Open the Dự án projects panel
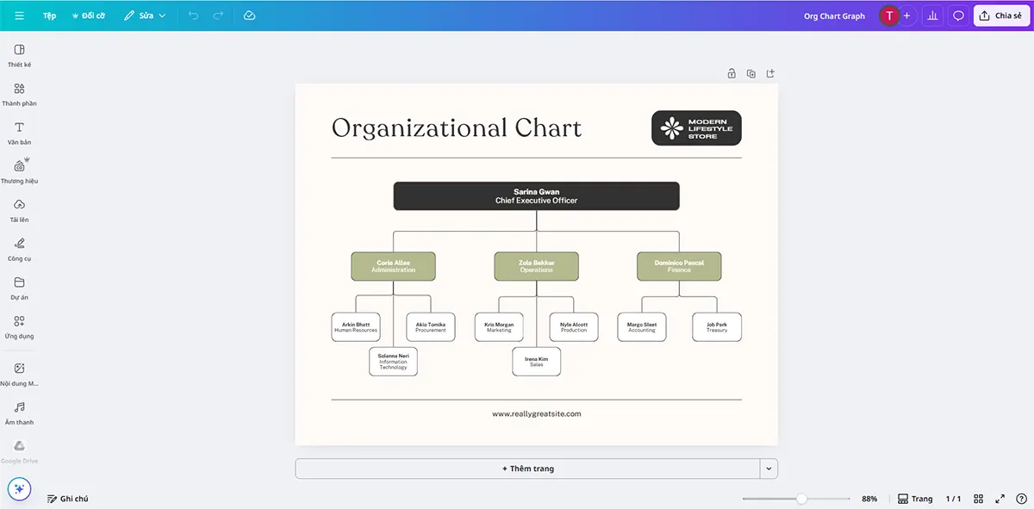 pos(20,289)
